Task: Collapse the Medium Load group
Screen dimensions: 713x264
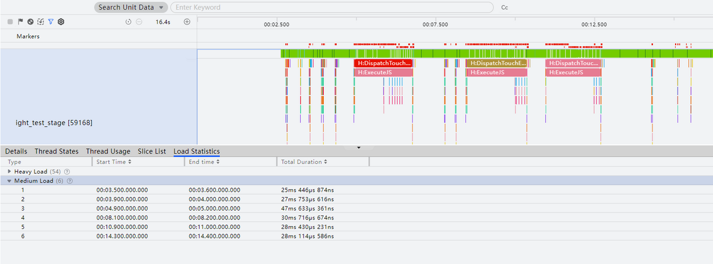Action: coord(10,181)
